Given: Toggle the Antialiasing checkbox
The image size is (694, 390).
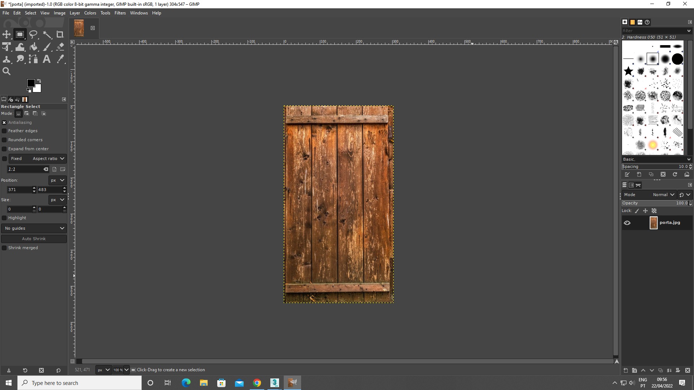Looking at the screenshot, I should click(4, 123).
